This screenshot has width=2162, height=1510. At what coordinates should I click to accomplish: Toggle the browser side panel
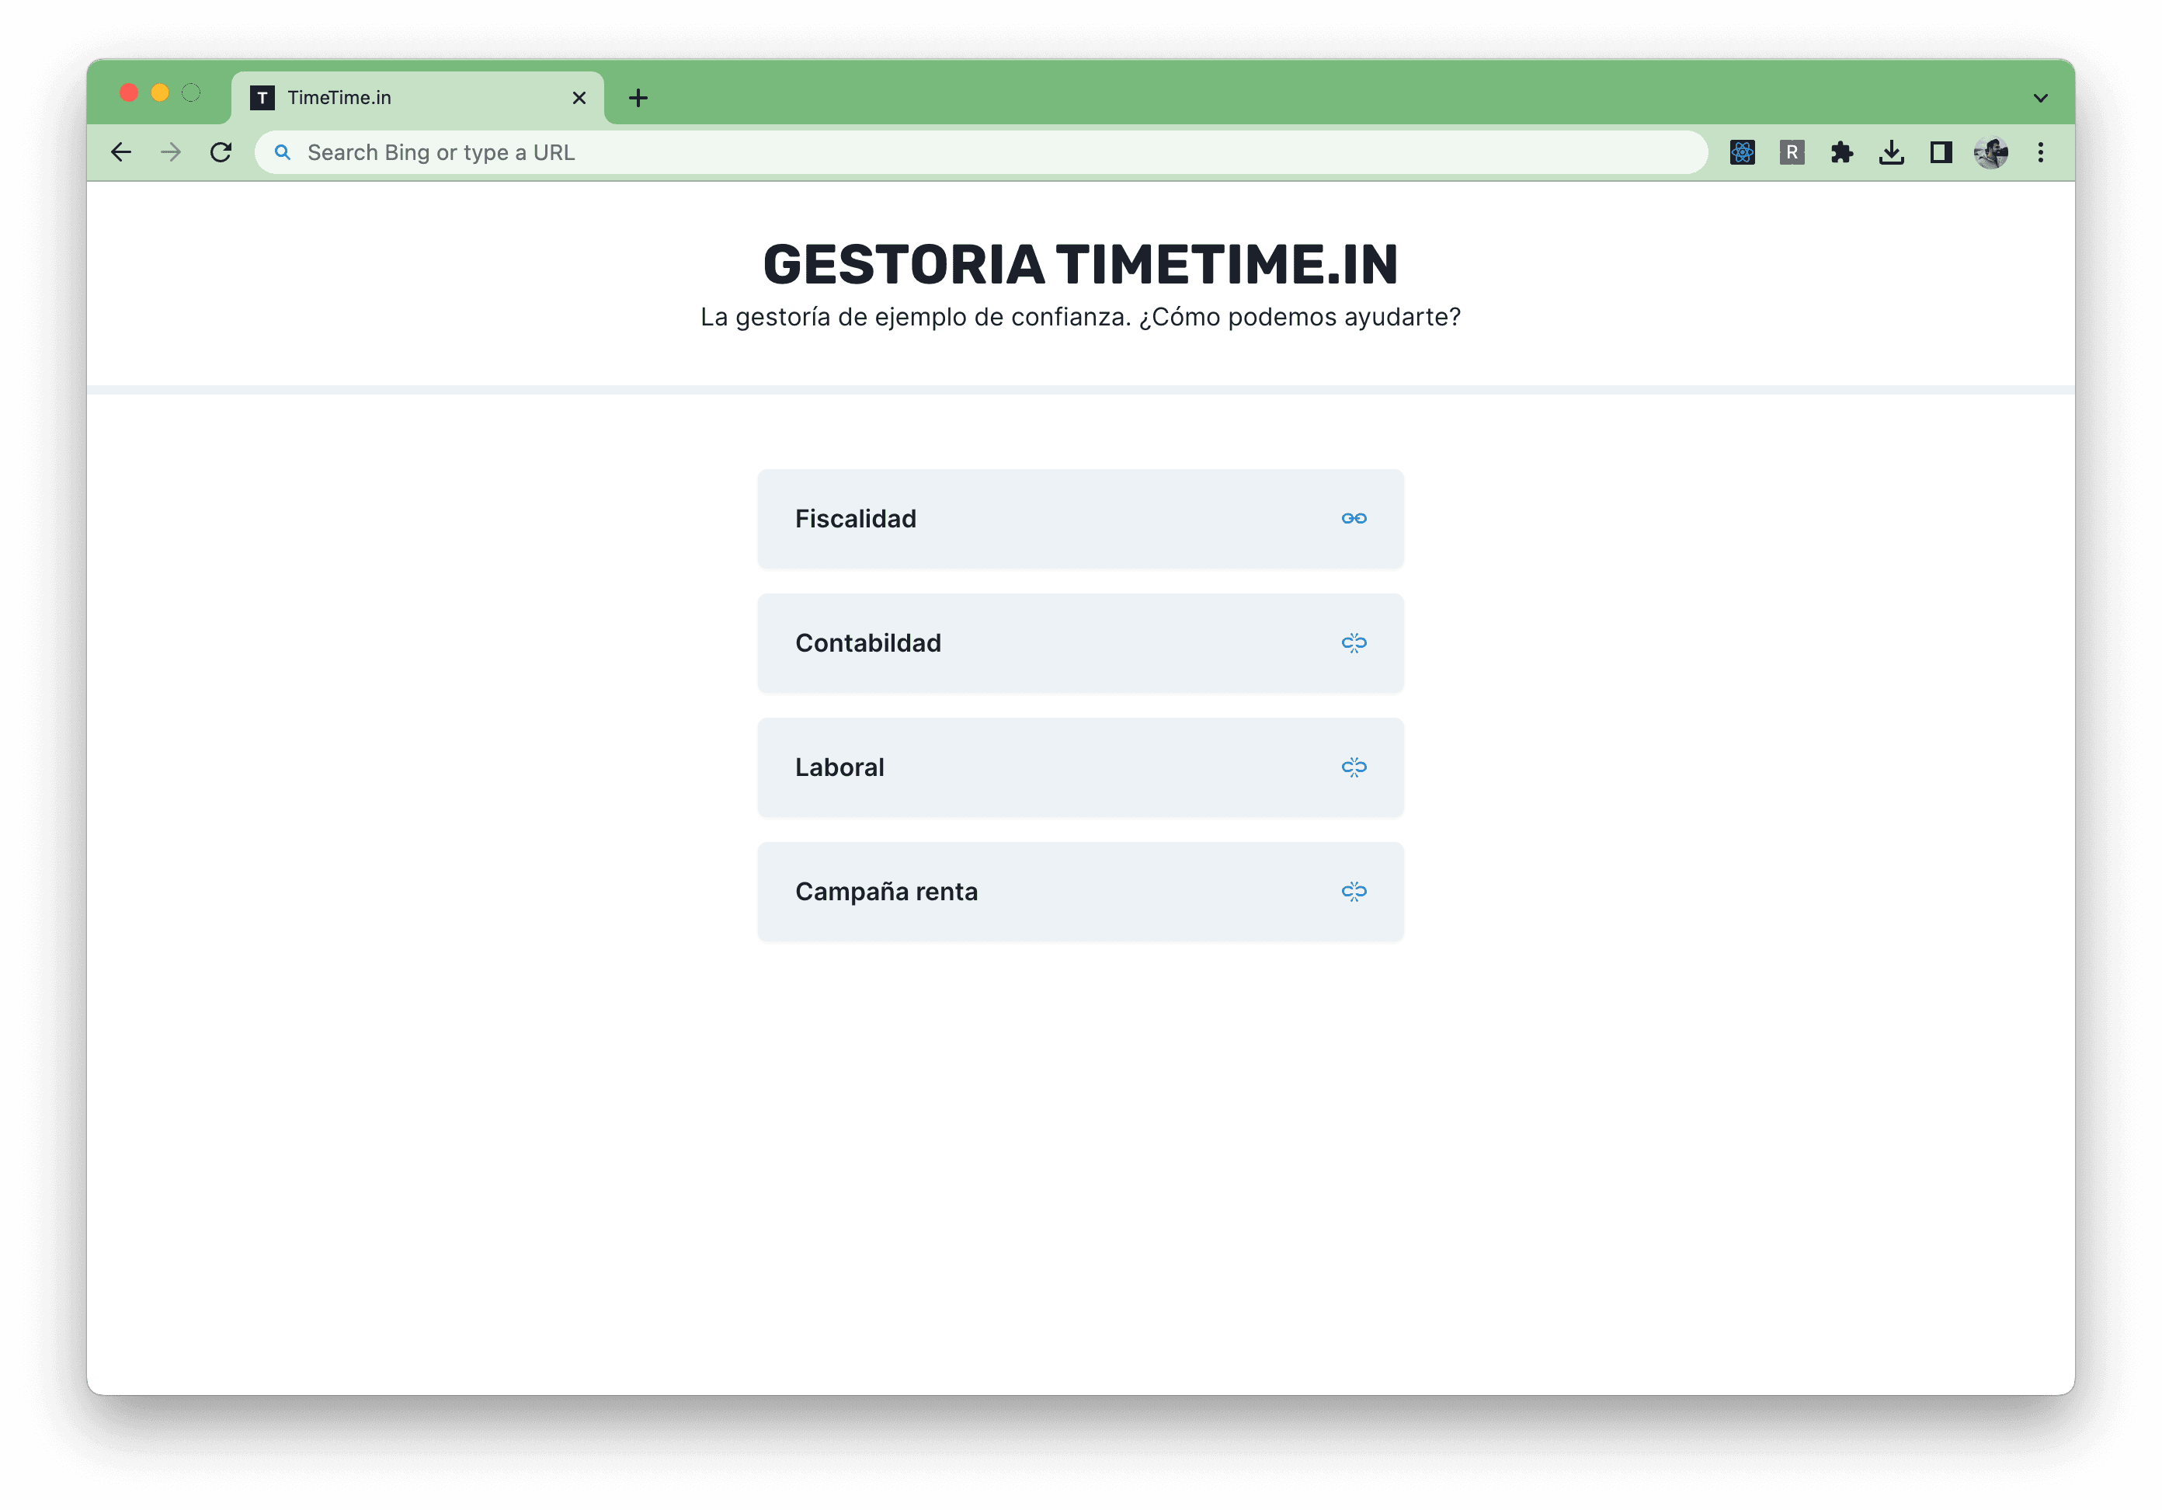click(1941, 152)
